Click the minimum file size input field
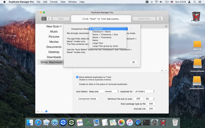Screen dimensions: 205x128 tap(138, 99)
